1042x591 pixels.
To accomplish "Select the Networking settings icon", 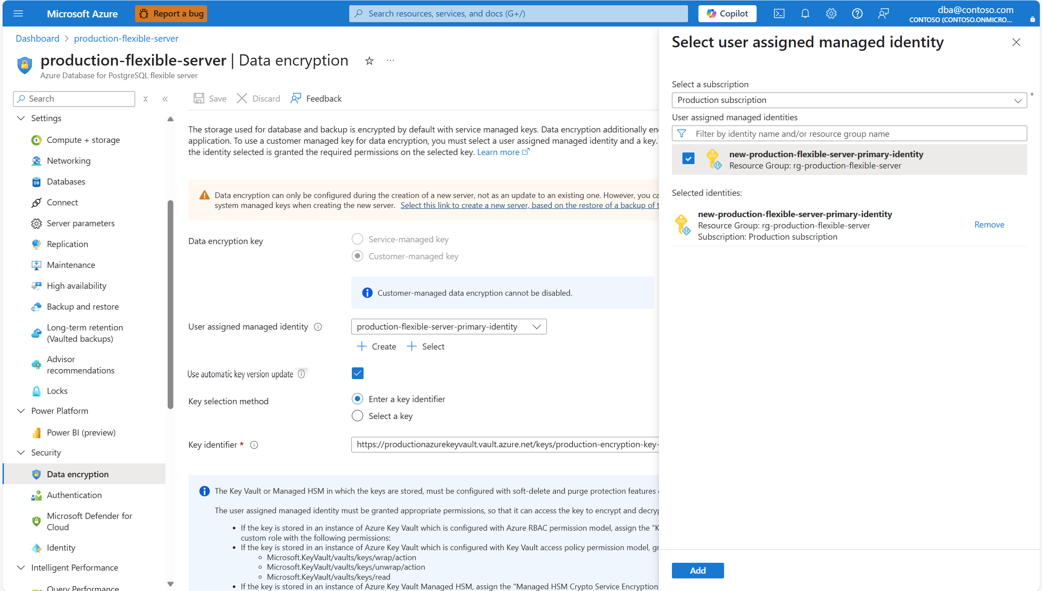I will point(36,161).
